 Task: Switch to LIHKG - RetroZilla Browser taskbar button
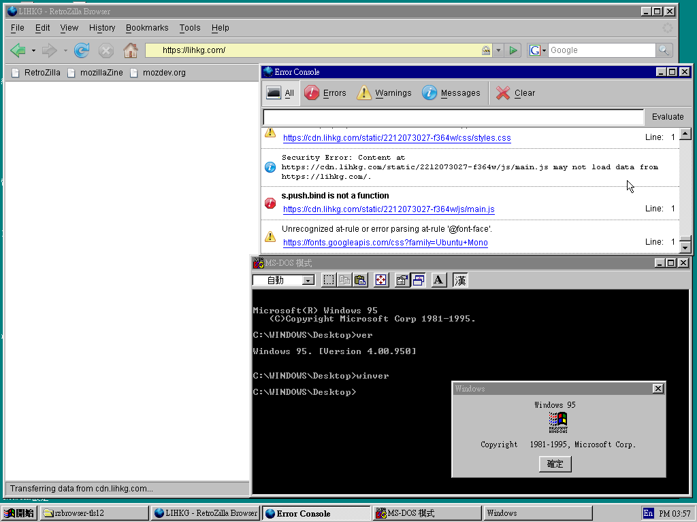coord(206,513)
